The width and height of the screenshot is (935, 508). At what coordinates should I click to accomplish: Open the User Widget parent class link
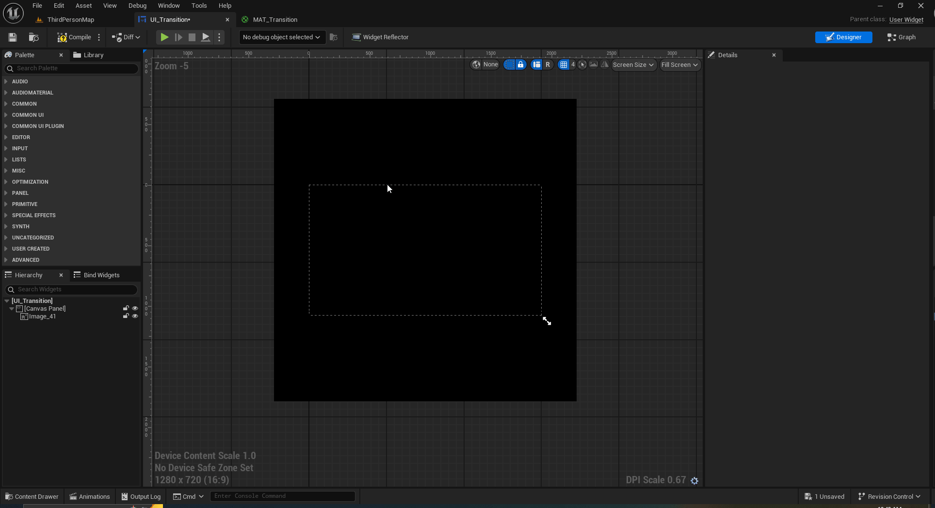(906, 20)
